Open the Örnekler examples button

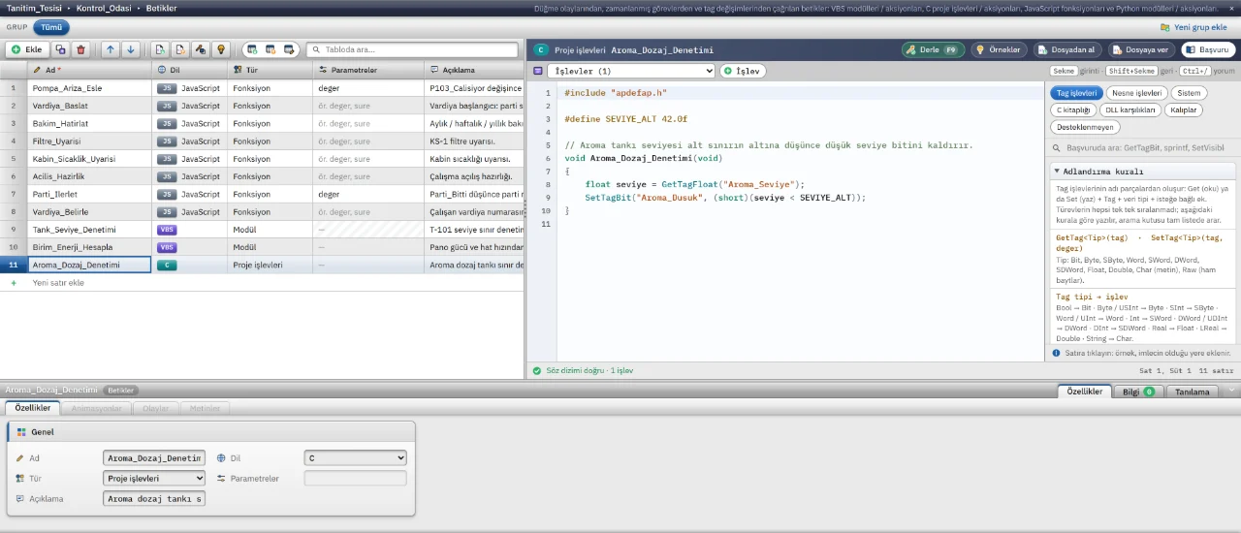point(998,49)
